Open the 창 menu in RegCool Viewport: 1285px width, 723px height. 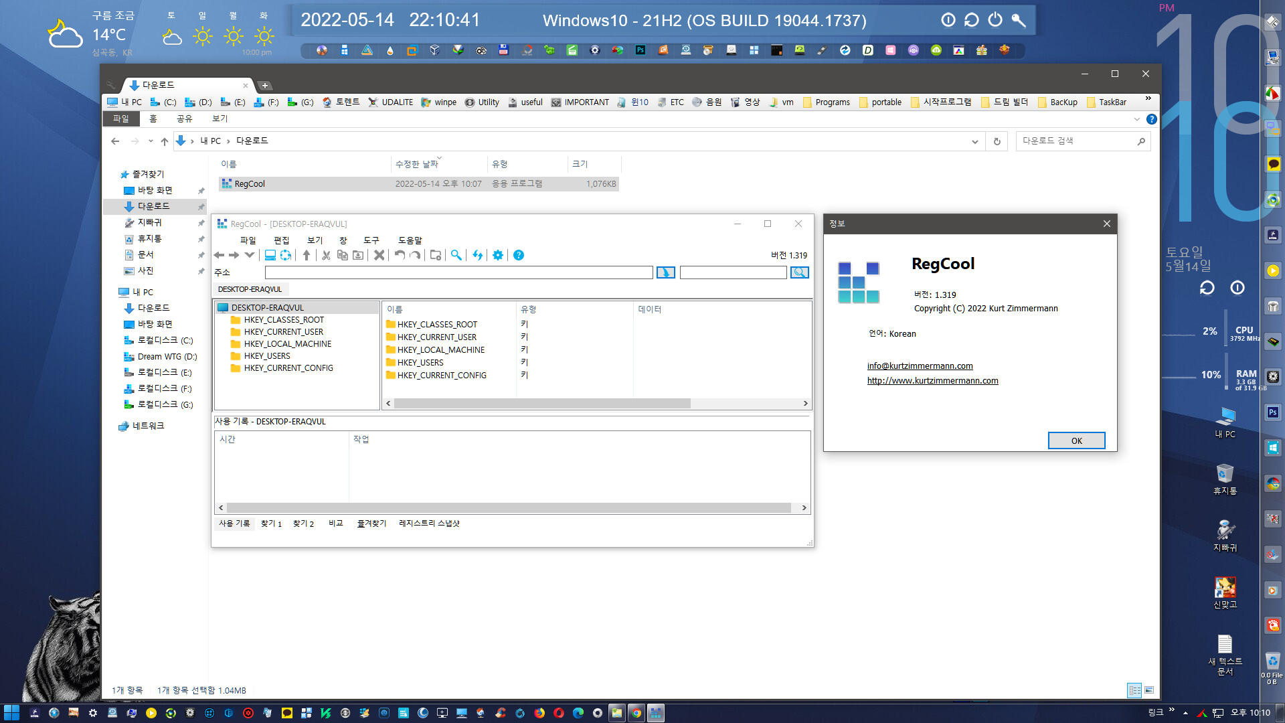(x=343, y=240)
